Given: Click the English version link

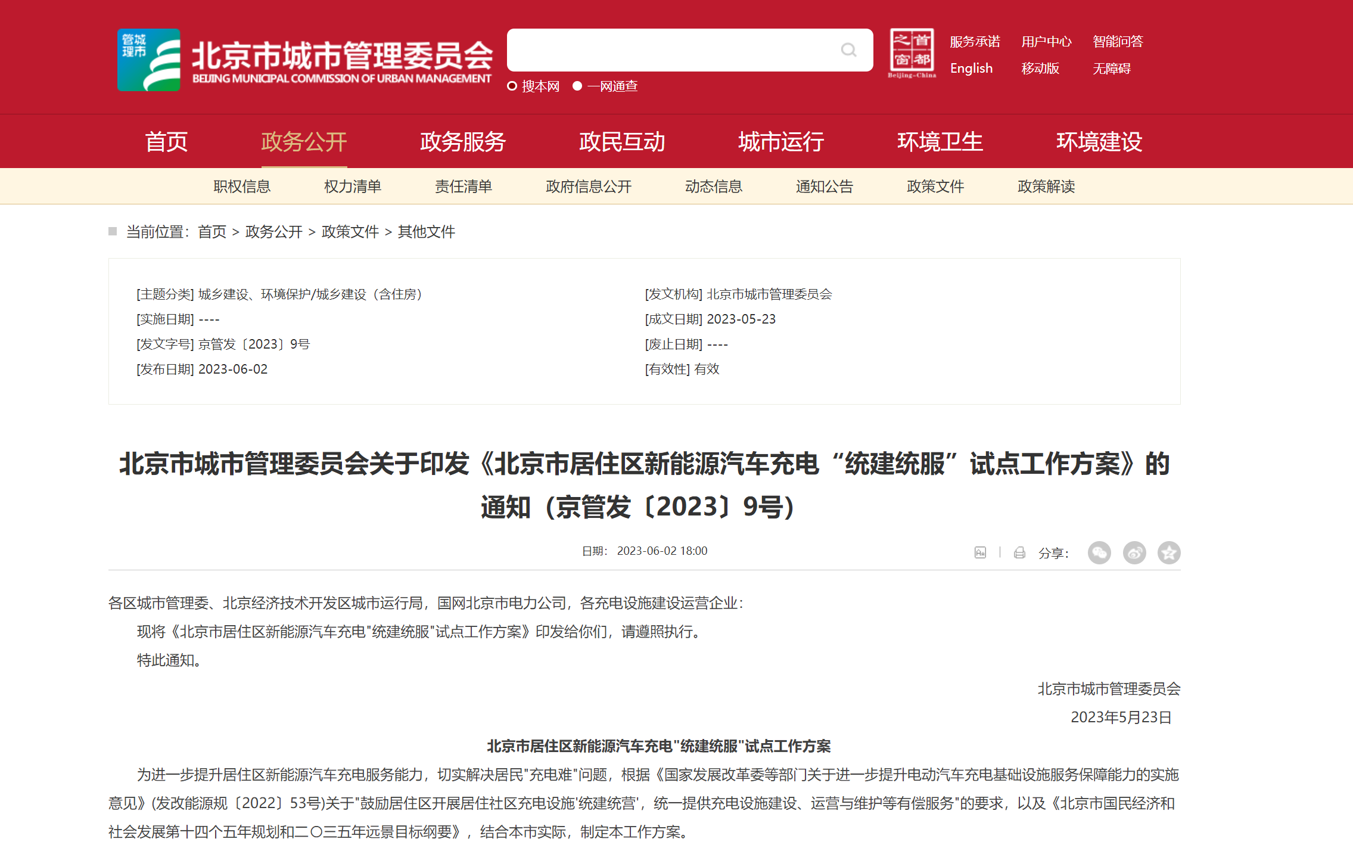Looking at the screenshot, I should 971,69.
